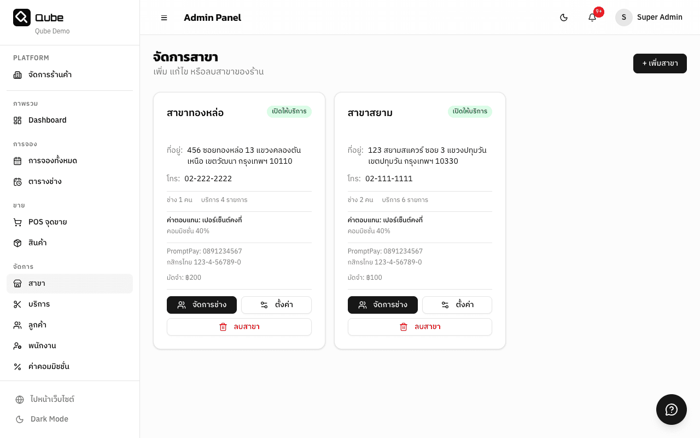Toggle Dark Mode in sidebar footer

[49, 419]
